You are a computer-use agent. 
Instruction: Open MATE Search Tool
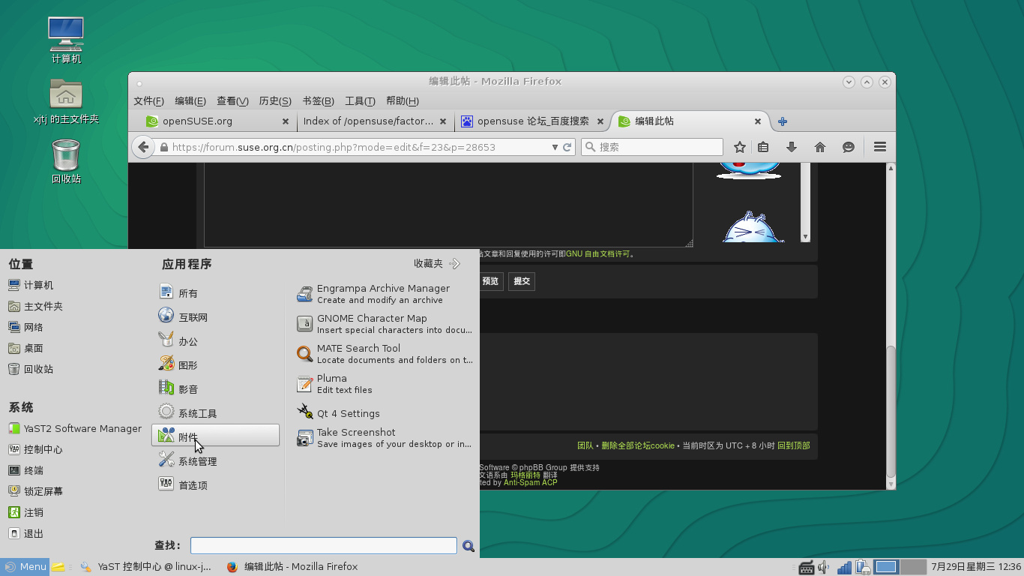click(x=385, y=354)
